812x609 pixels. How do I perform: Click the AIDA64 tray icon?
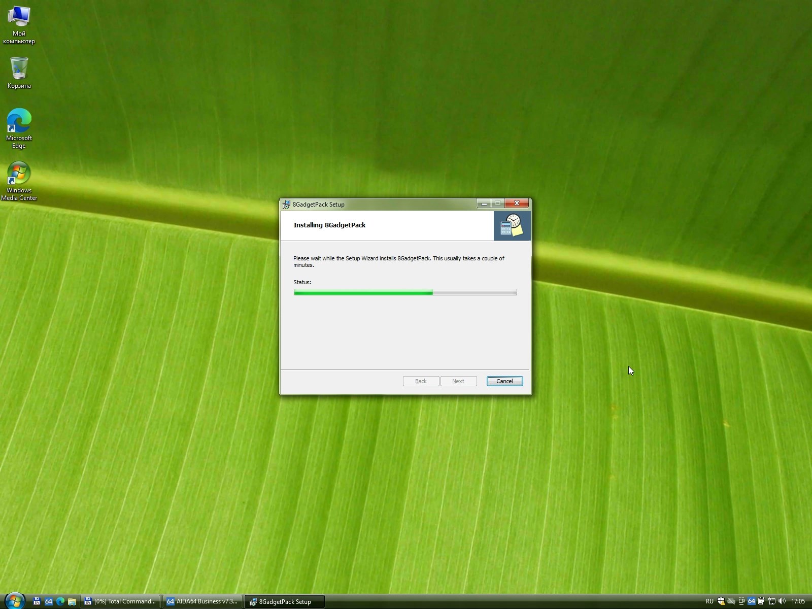pos(752,601)
